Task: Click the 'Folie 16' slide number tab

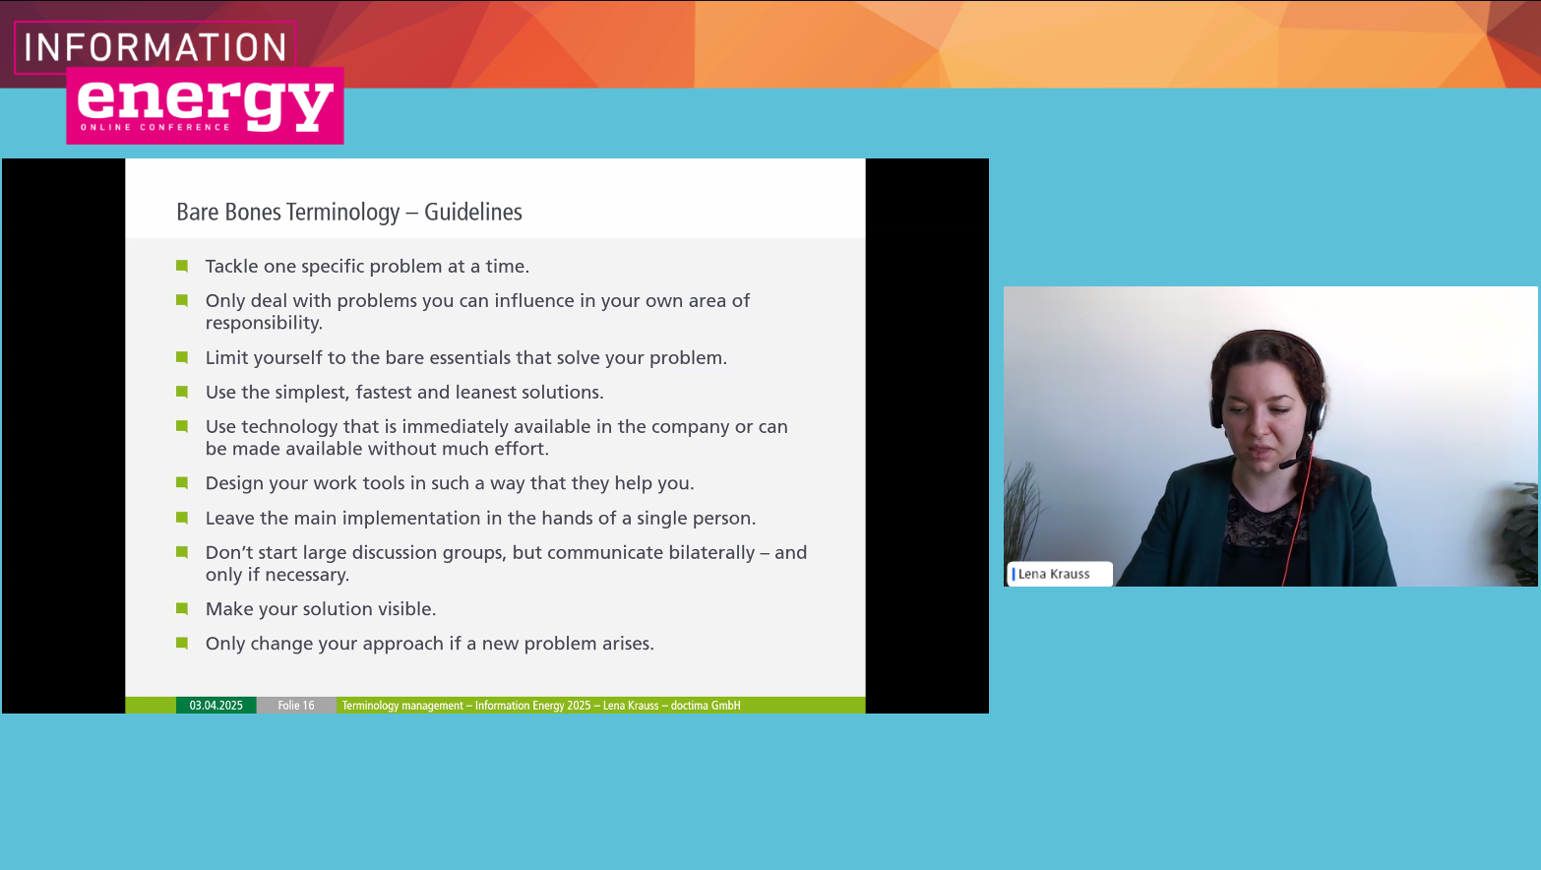Action: [296, 706]
